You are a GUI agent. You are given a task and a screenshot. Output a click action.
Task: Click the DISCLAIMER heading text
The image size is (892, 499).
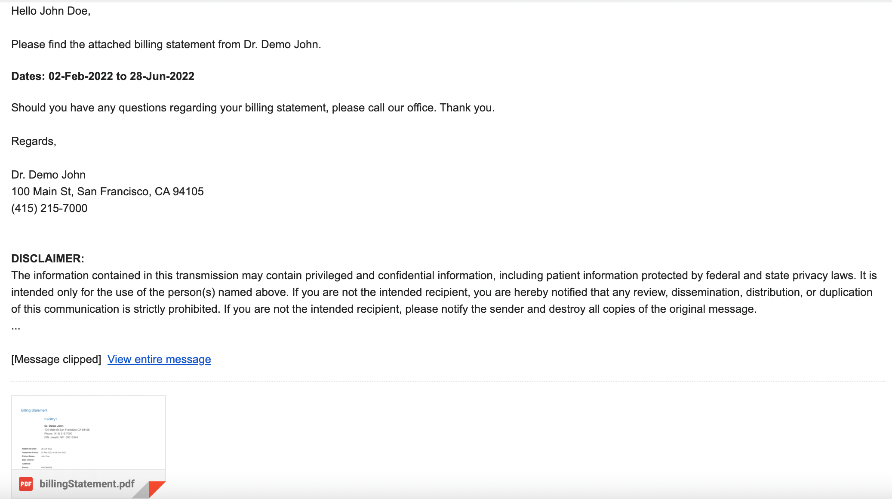click(x=47, y=259)
